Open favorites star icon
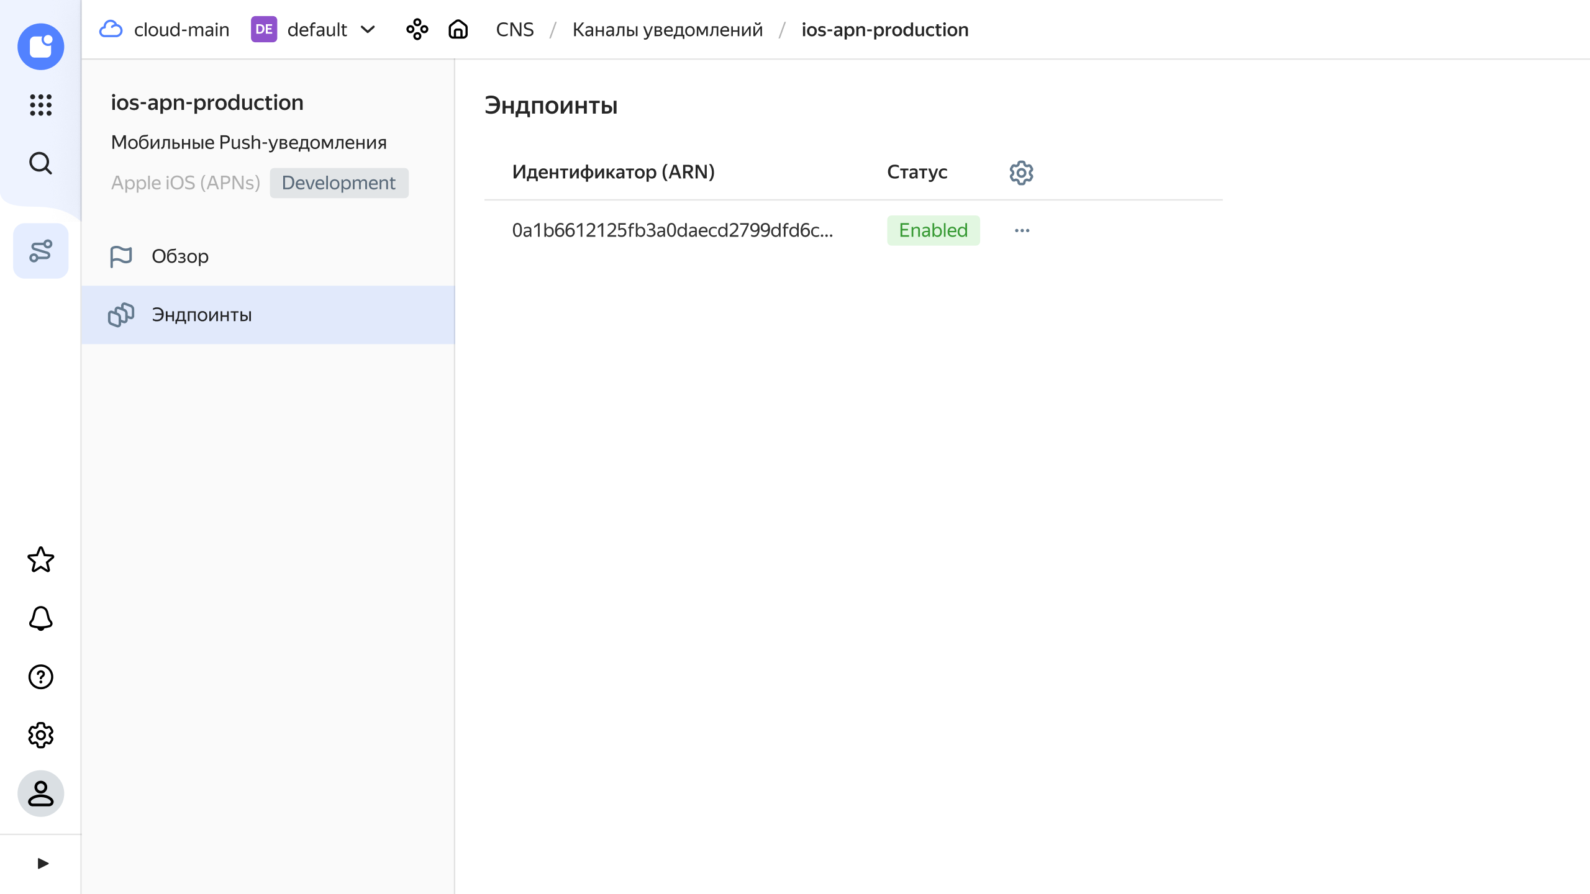The image size is (1590, 894). point(40,560)
